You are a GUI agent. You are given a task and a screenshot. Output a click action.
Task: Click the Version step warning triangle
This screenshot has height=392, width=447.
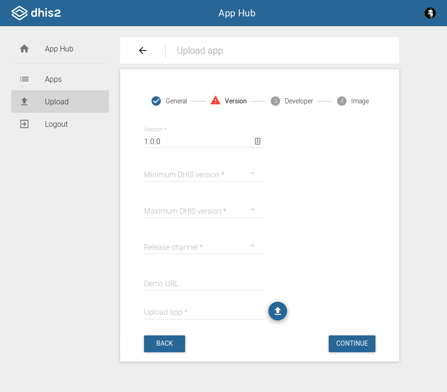pos(216,101)
